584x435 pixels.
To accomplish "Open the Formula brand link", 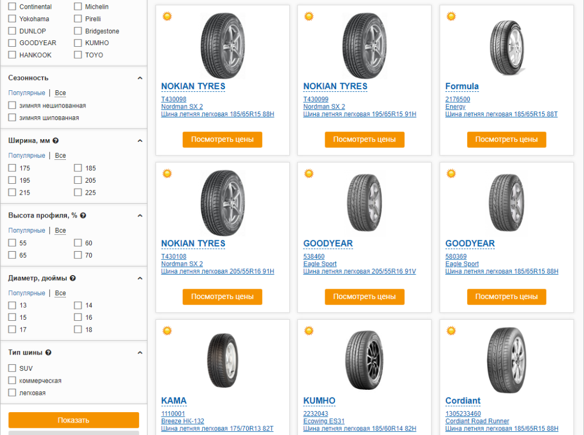I will point(462,86).
